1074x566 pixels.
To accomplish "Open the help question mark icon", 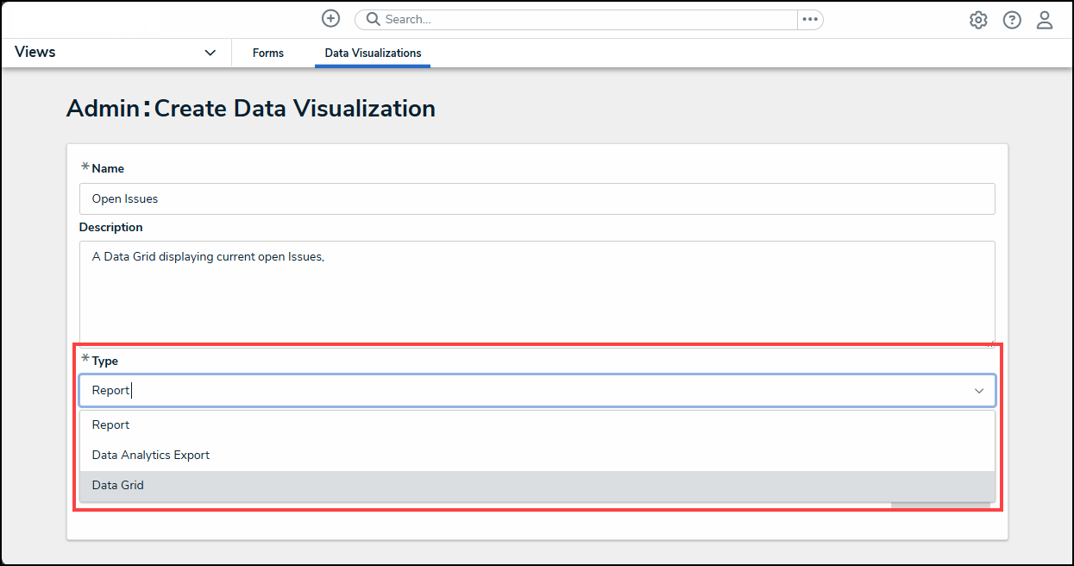I will (1011, 20).
